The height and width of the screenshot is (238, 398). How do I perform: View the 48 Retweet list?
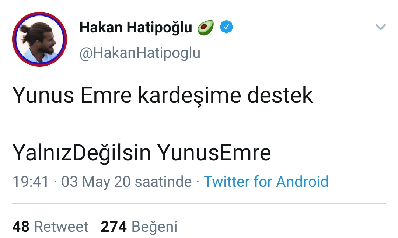[50, 227]
